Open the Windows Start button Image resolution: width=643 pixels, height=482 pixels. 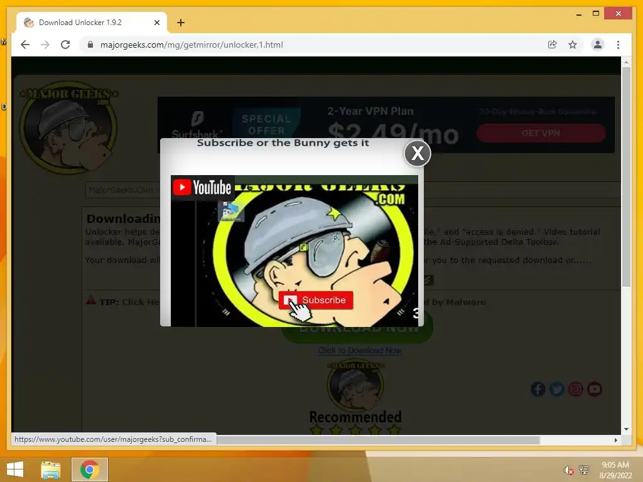tap(15, 469)
